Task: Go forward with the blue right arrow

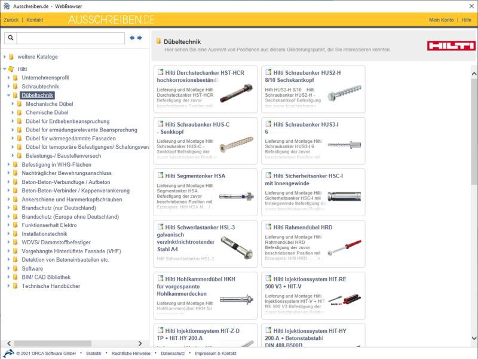Action: [140, 38]
